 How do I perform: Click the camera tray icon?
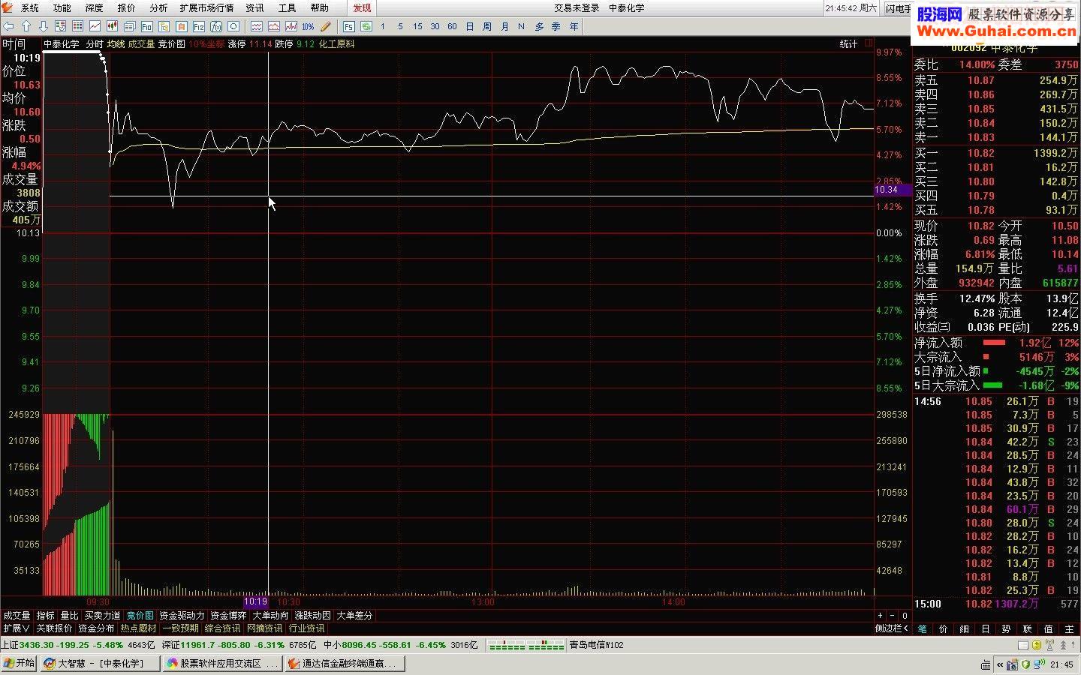[1012, 664]
